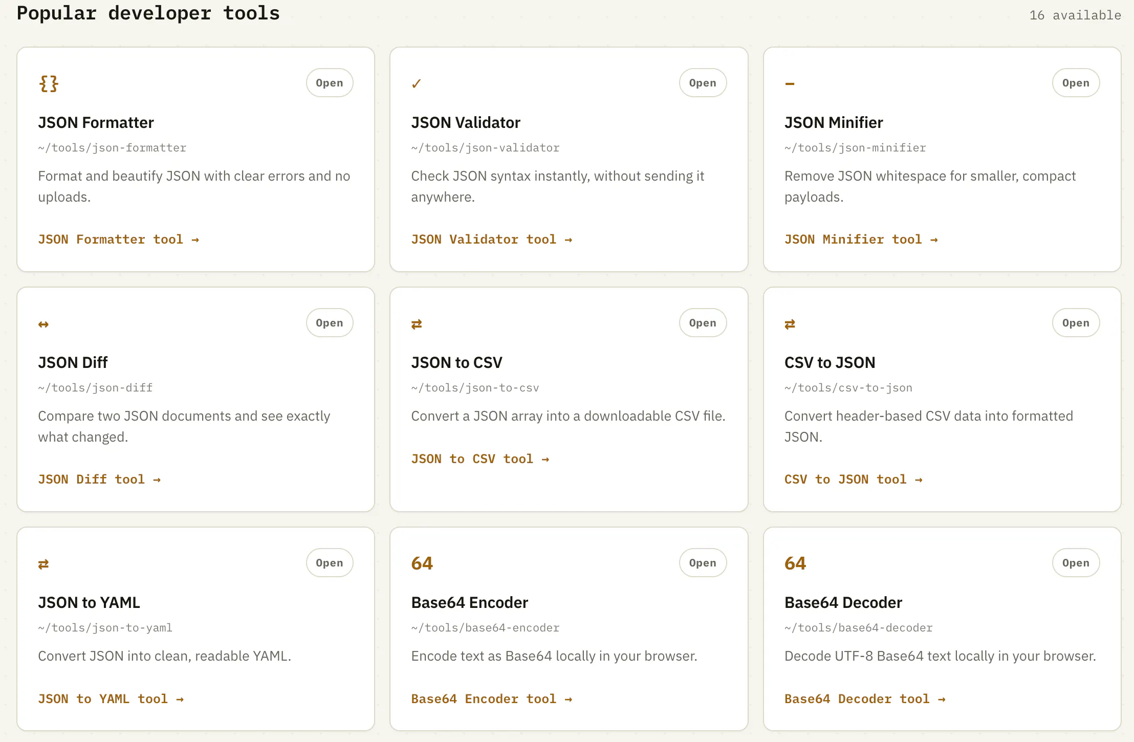Click the description "Convert JSON into clean, readable YAML"
The image size is (1134, 742).
pos(164,656)
